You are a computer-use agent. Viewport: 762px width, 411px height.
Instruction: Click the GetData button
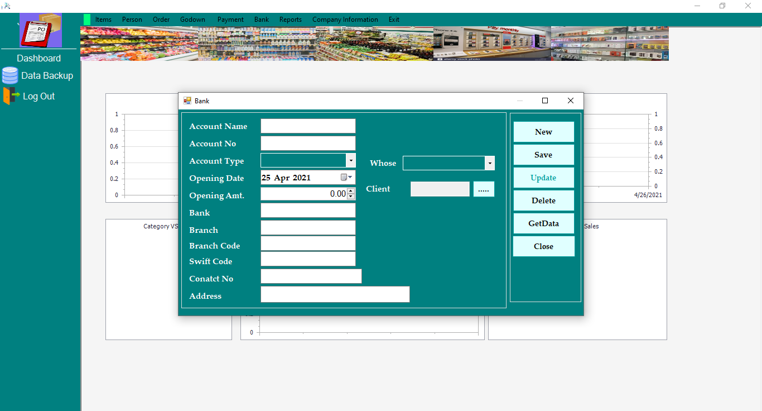pos(543,223)
